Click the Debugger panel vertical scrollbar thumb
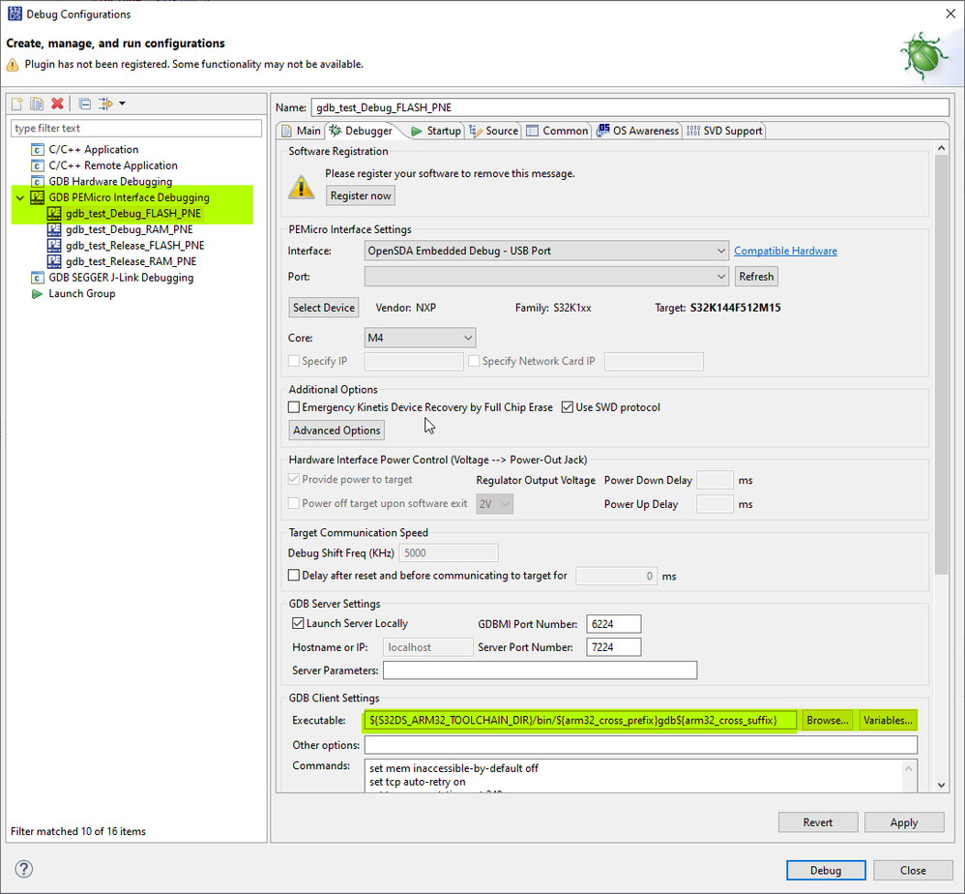Screen dimensions: 965x894 [x=941, y=365]
